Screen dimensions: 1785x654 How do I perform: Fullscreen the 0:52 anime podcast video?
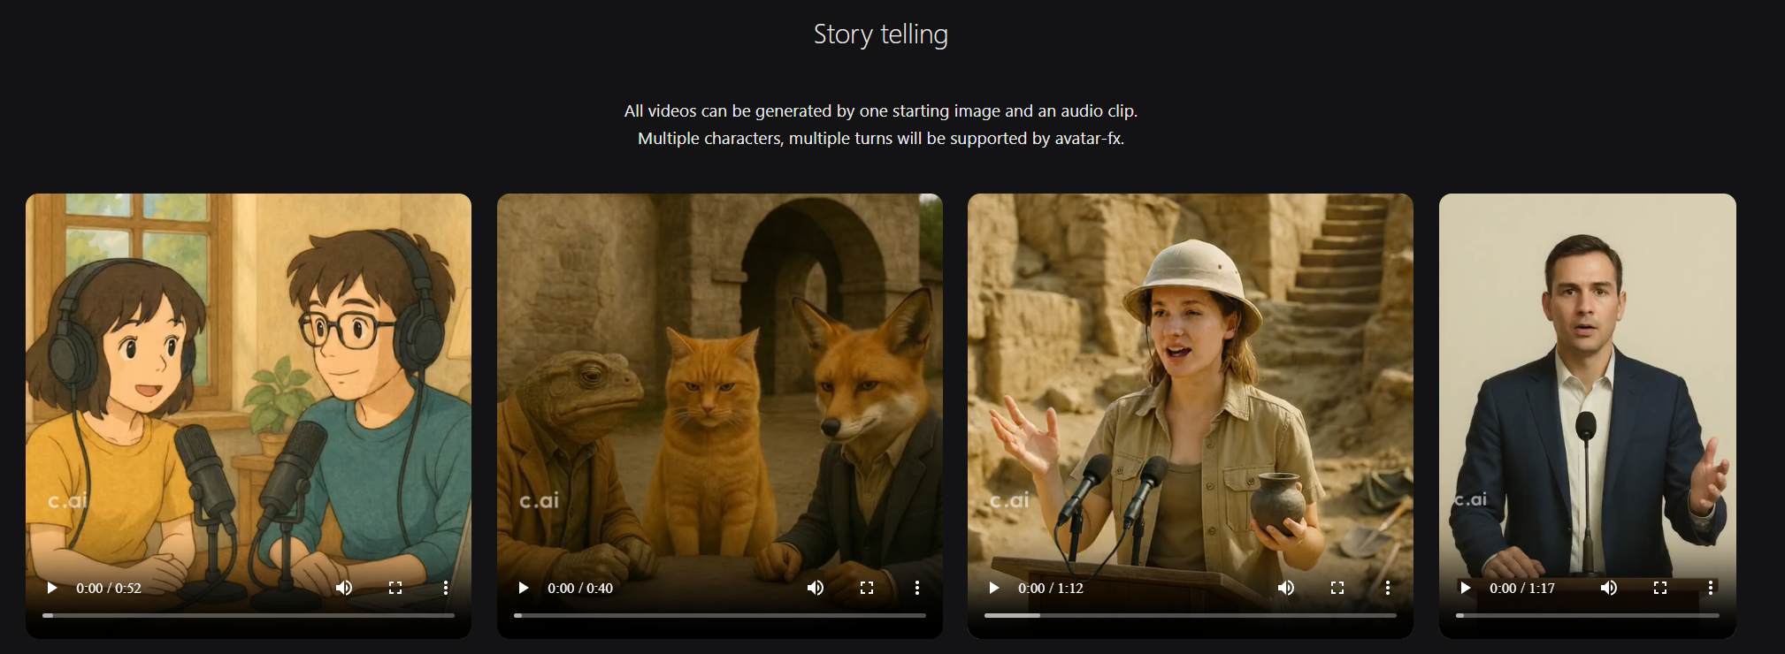tap(395, 588)
